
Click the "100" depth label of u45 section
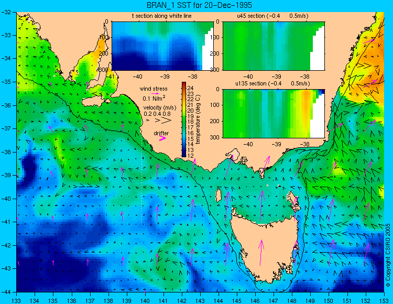click(x=215, y=37)
